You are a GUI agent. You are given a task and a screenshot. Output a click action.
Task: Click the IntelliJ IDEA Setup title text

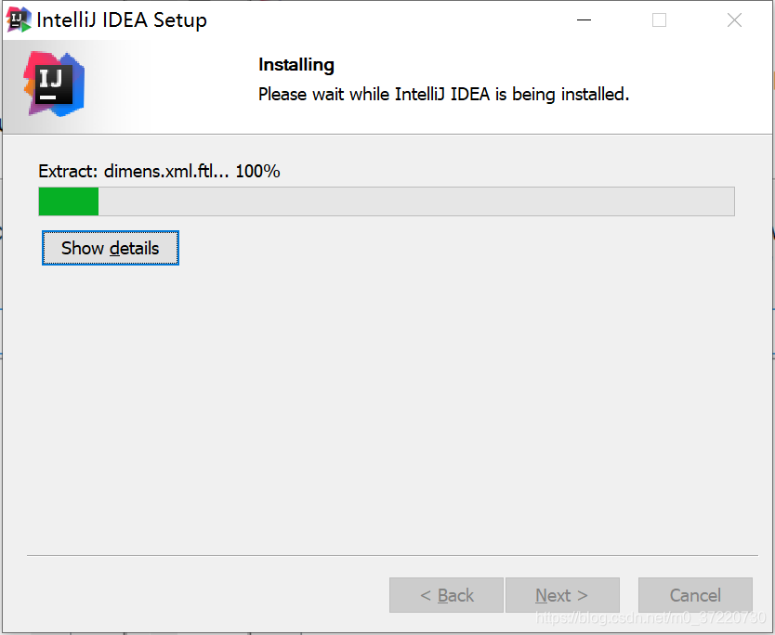(x=121, y=19)
